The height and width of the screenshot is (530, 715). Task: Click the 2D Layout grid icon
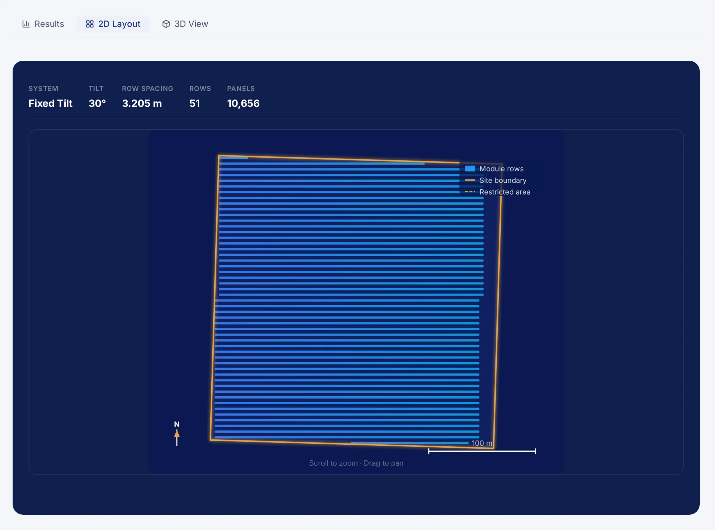coord(90,24)
